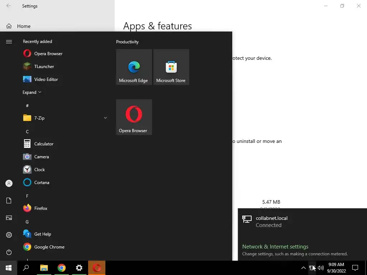The height and width of the screenshot is (275, 367).
Task: Launch Cortana from the app list
Action: tap(66, 182)
